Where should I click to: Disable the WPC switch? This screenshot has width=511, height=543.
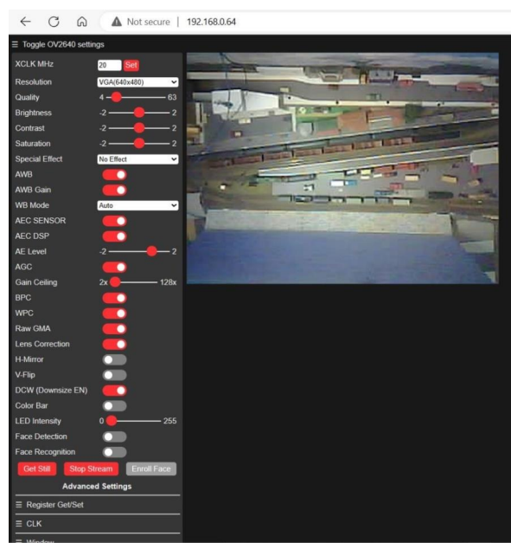(x=114, y=314)
